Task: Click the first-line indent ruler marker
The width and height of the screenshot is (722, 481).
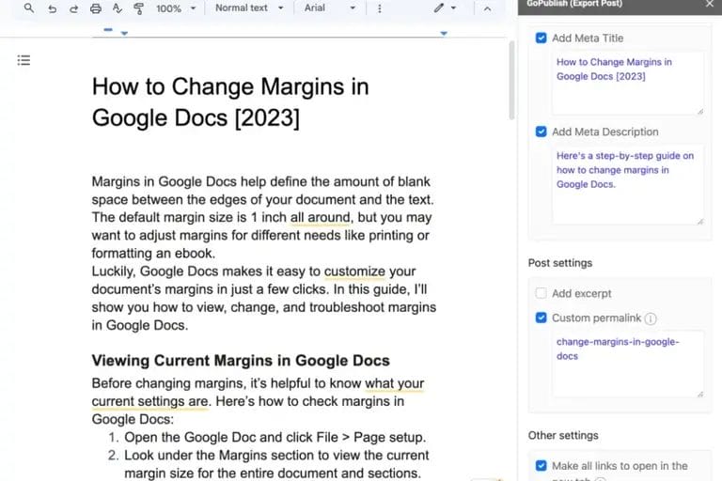Action: point(108,30)
